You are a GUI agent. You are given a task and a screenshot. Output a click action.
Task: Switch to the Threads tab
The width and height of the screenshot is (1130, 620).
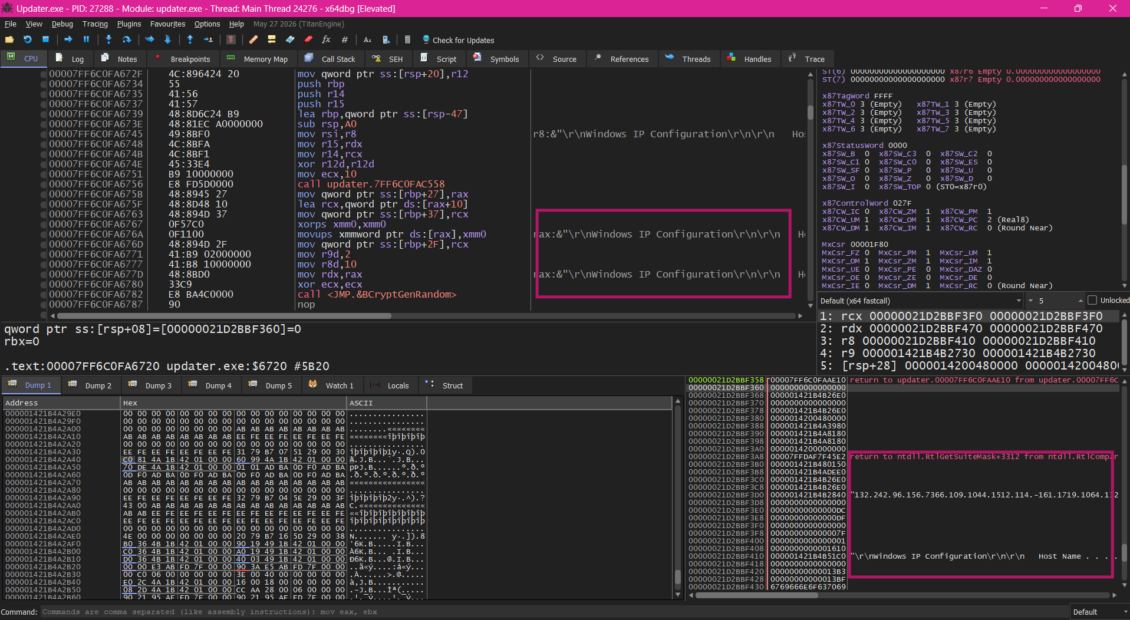[688, 59]
